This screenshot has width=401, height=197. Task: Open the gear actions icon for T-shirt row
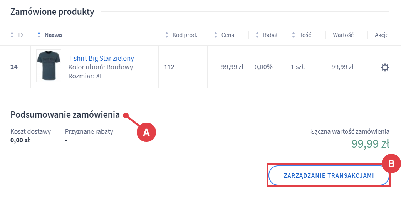(x=384, y=67)
